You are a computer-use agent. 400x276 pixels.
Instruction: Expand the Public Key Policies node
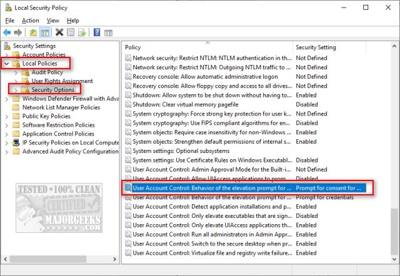click(x=7, y=117)
